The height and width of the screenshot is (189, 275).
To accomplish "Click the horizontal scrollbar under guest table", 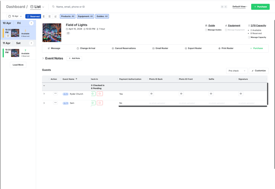I will pyautogui.click(x=193, y=106).
